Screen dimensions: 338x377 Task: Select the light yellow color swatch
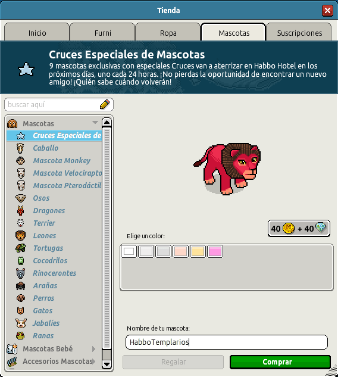[x=198, y=251]
